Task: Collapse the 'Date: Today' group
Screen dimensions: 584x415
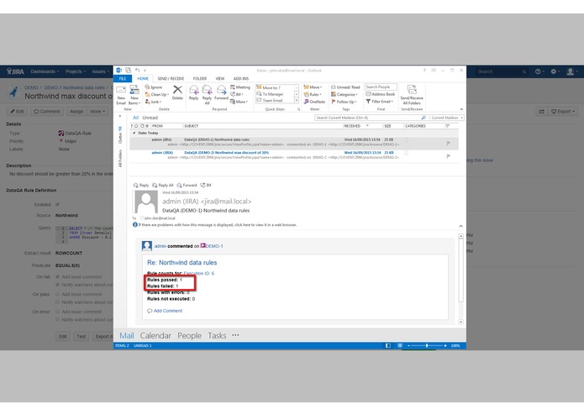Action: point(134,133)
